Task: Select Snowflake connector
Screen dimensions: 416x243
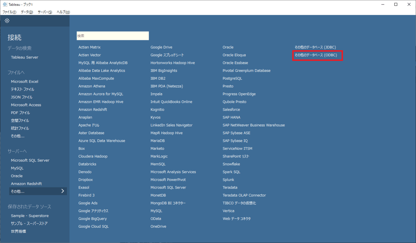Action: (231, 164)
